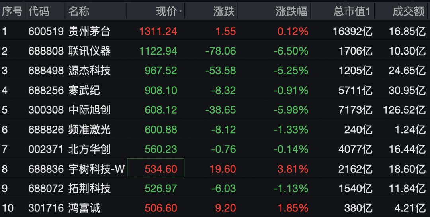Click turnover 24.65亿

(x=407, y=71)
